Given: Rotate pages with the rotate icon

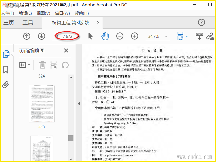Looking at the screenshot, I should point(65,65).
